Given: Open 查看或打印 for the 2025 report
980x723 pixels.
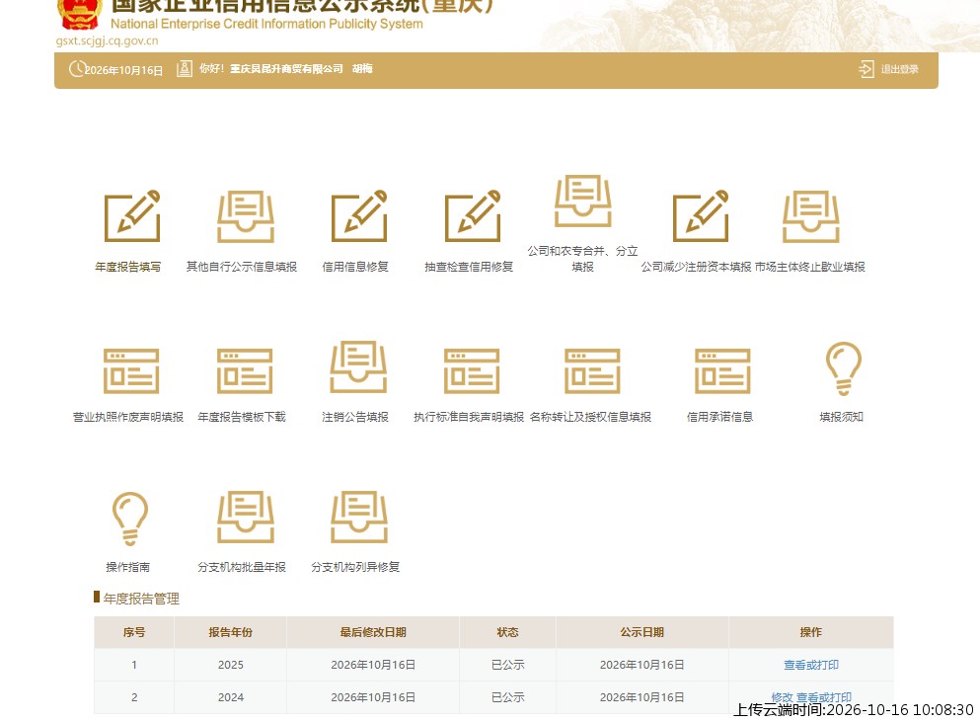Looking at the screenshot, I should [x=811, y=665].
